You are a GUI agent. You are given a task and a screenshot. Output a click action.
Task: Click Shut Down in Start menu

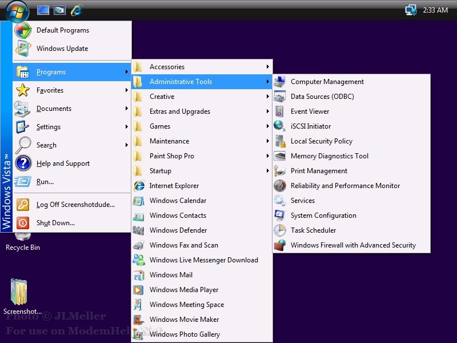pyautogui.click(x=55, y=223)
